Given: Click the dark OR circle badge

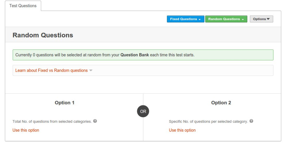Looking at the screenshot, I should pyautogui.click(x=143, y=111).
